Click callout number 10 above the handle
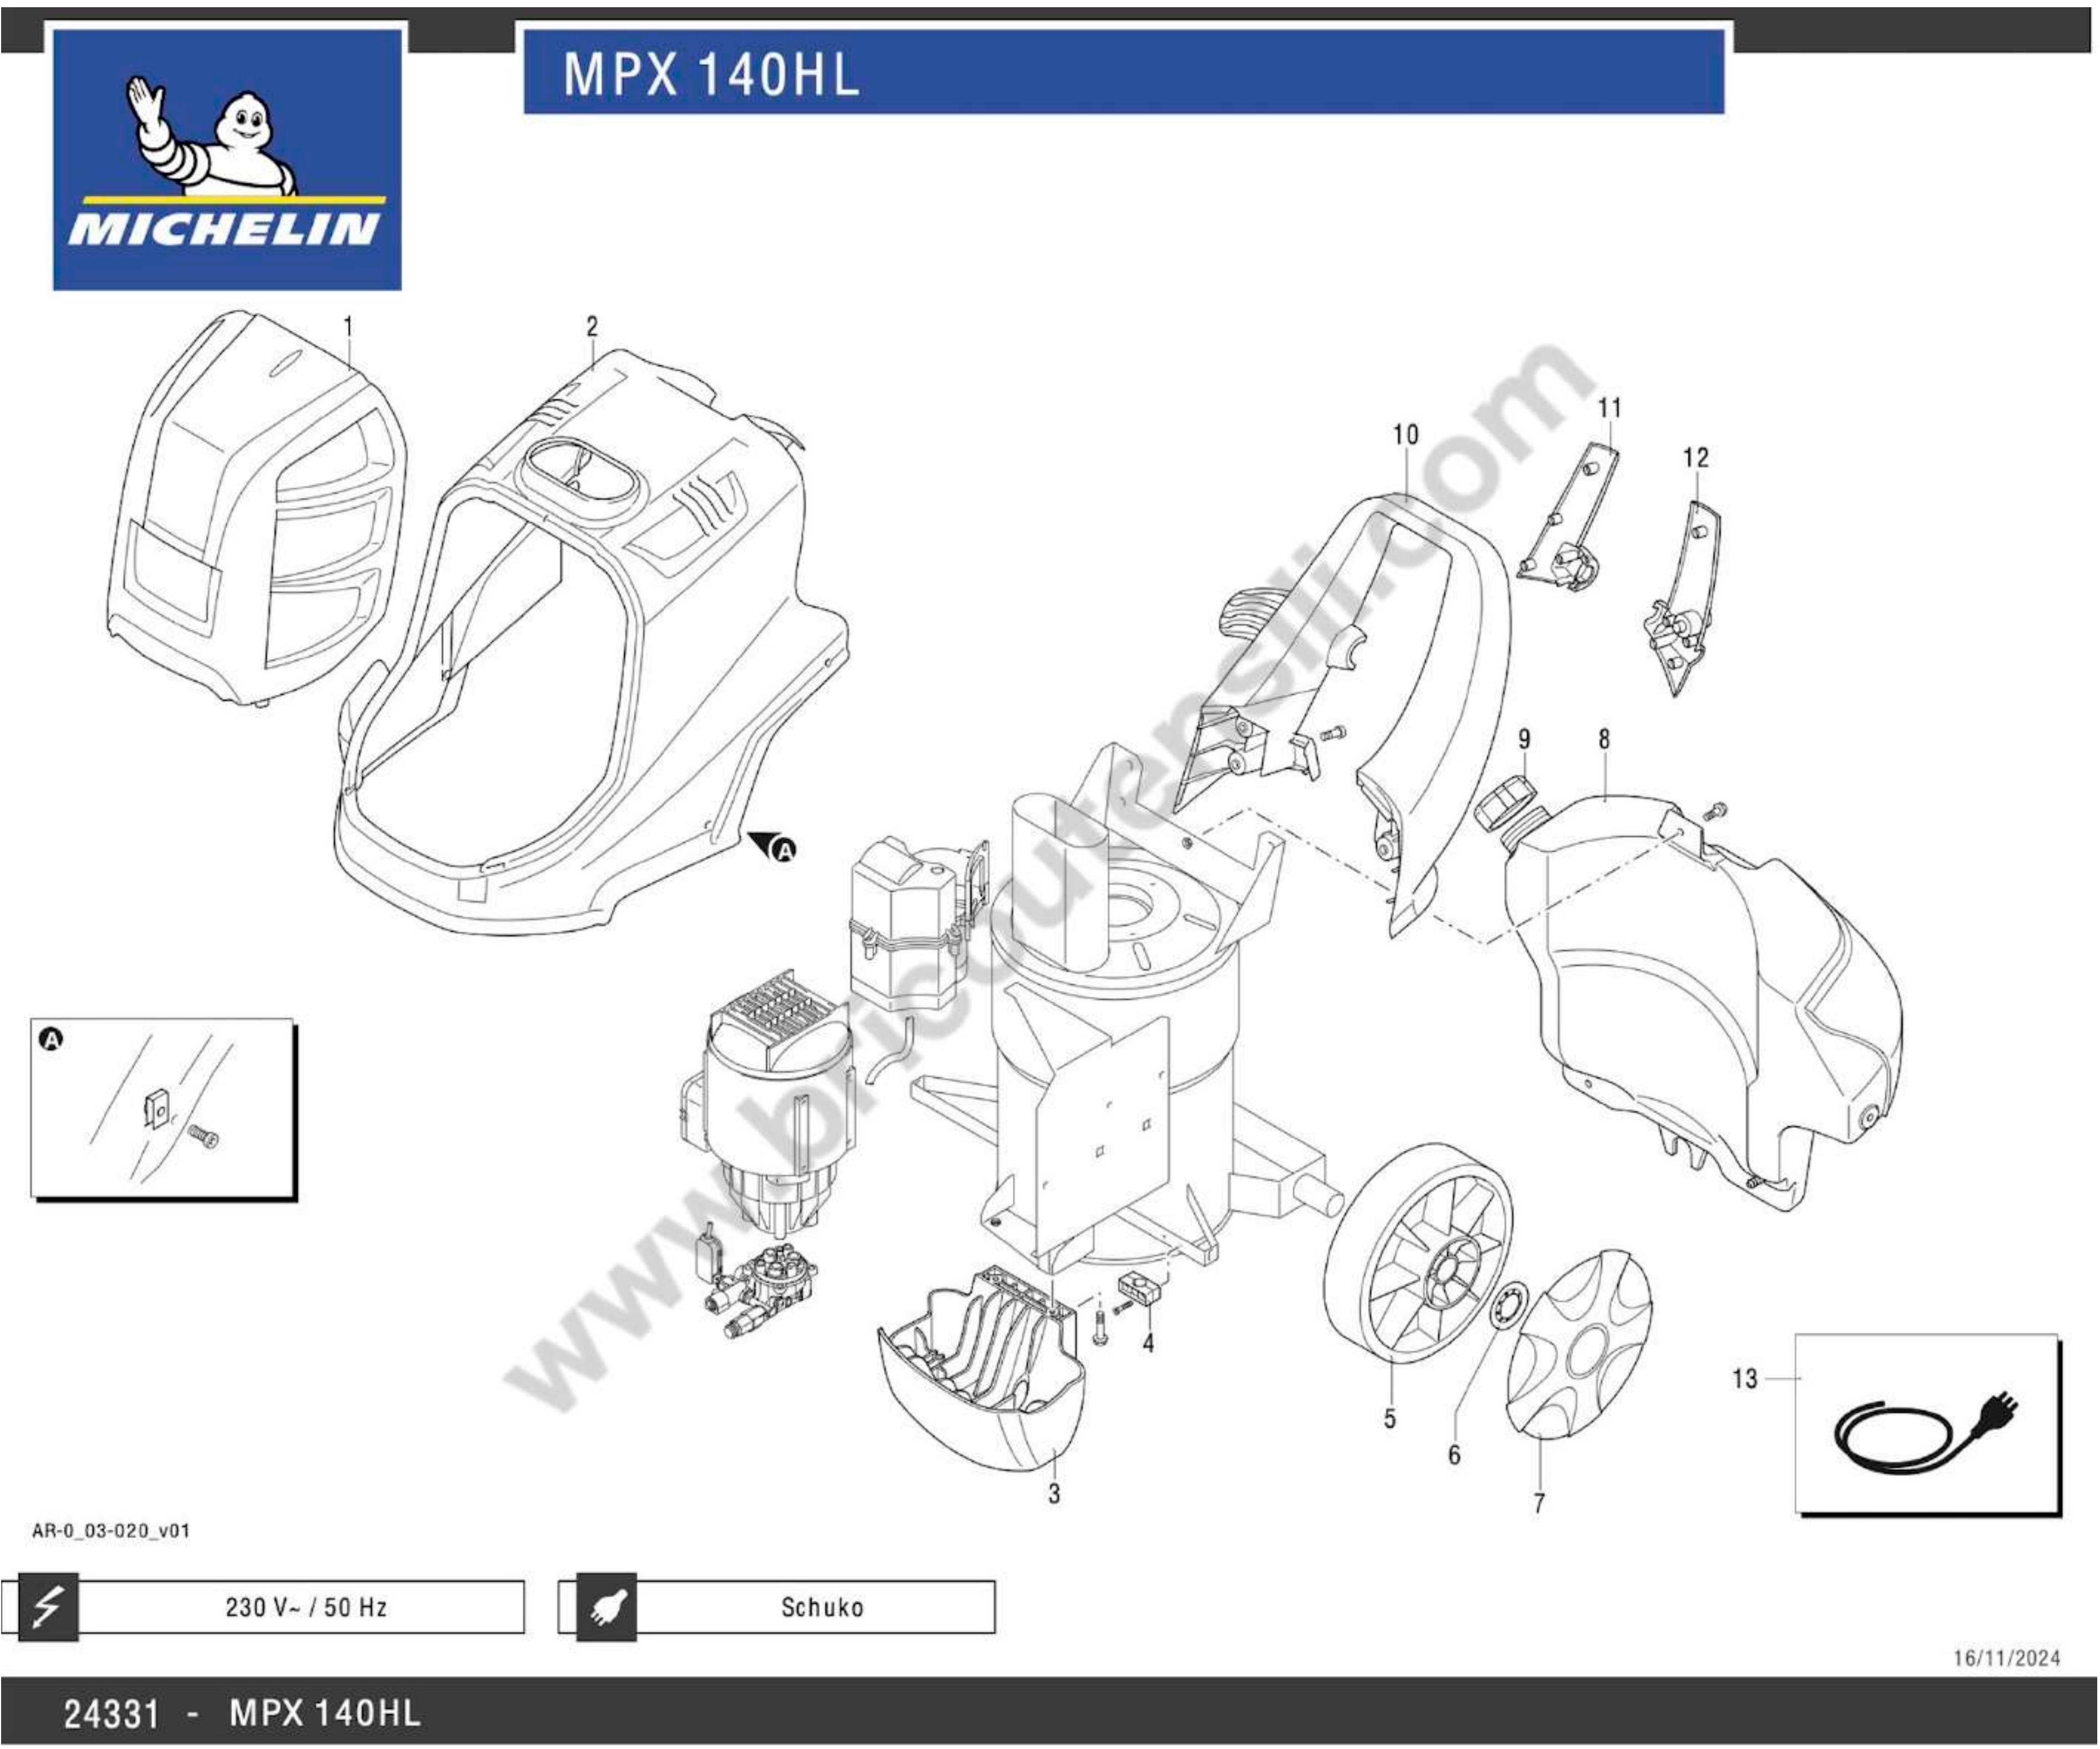 click(1406, 434)
